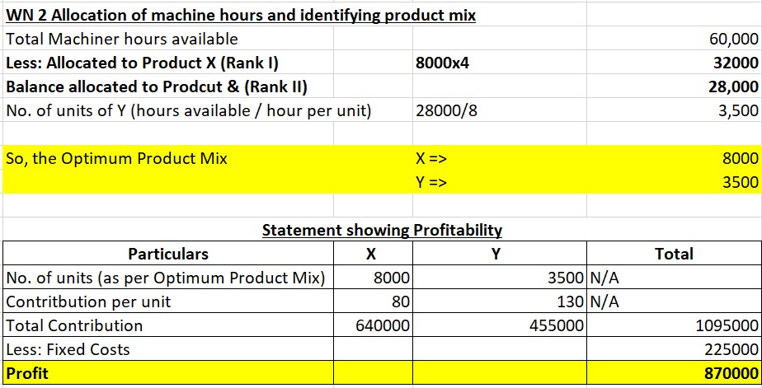Select 'Total Machiner hours available' label cell
Screen dimensions: 762x388
tap(122, 39)
